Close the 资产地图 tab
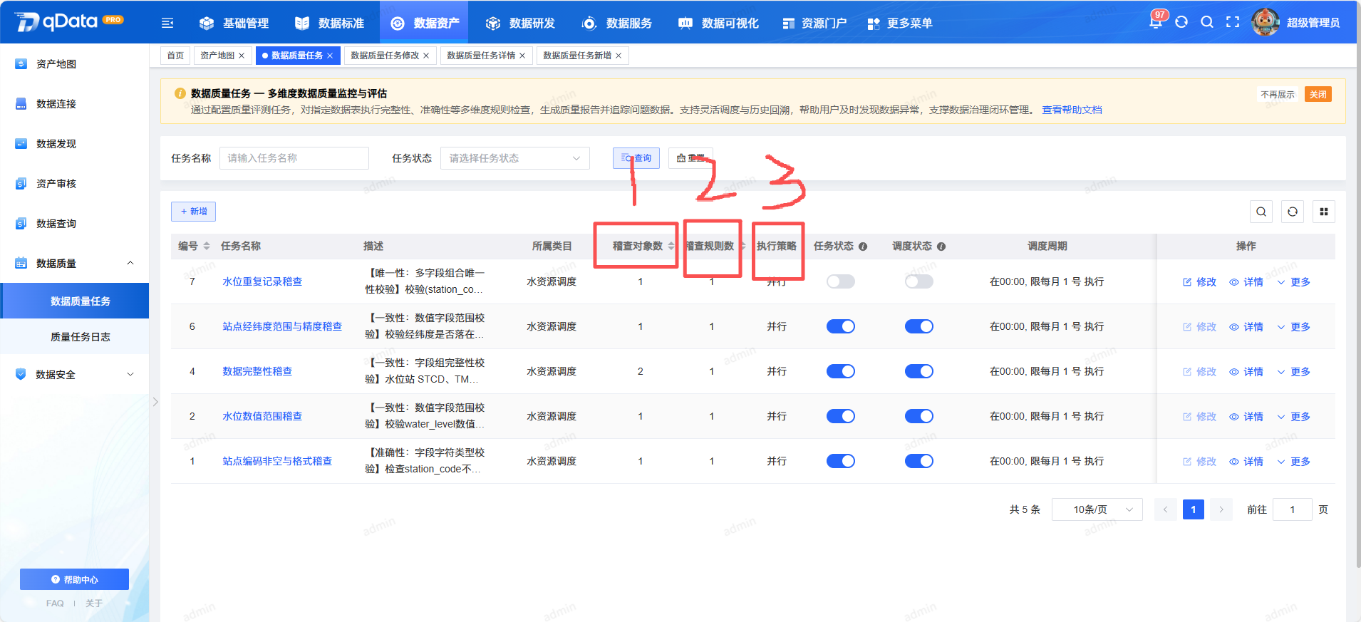The height and width of the screenshot is (622, 1361). [242, 56]
